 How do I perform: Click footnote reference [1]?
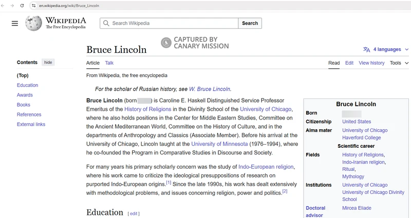click(169, 183)
